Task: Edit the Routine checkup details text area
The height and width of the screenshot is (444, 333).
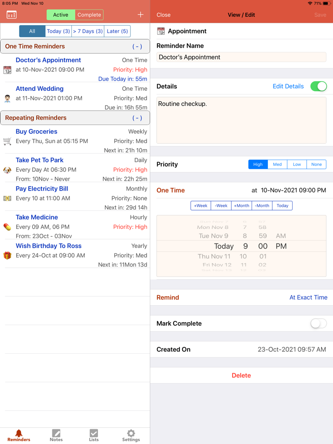Action: pyautogui.click(x=241, y=120)
